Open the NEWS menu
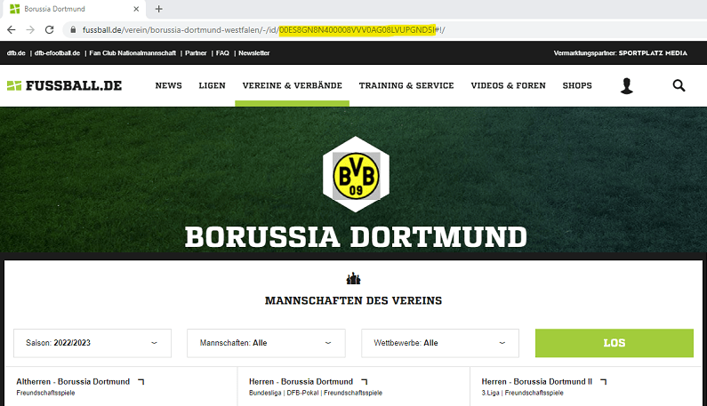This screenshot has width=707, height=406. tap(169, 85)
